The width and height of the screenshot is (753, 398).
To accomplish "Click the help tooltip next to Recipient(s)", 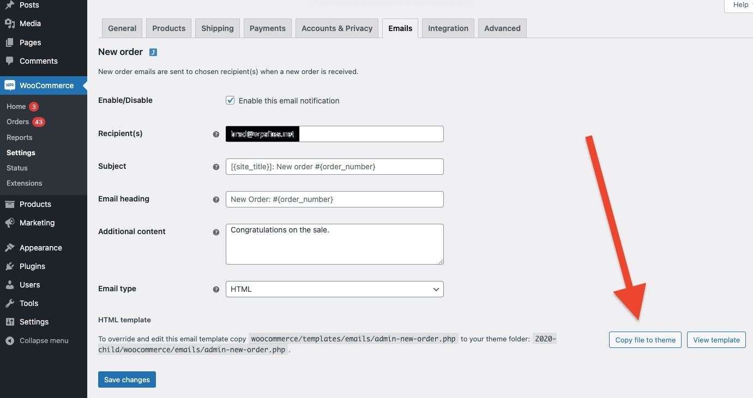I will tap(216, 134).
